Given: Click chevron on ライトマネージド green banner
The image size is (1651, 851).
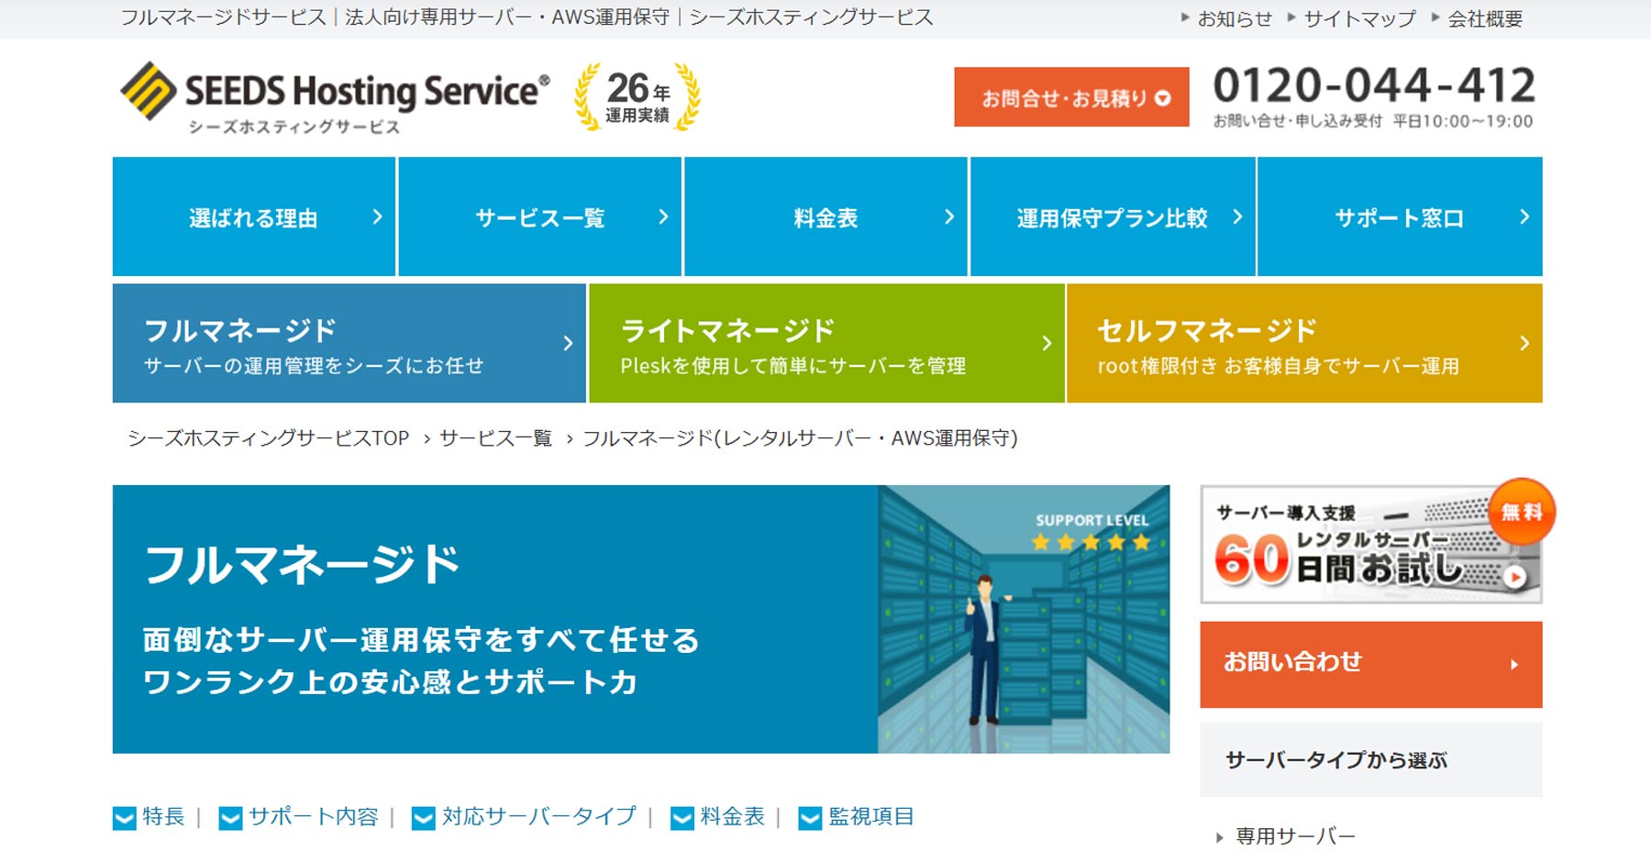Looking at the screenshot, I should pyautogui.click(x=1047, y=343).
